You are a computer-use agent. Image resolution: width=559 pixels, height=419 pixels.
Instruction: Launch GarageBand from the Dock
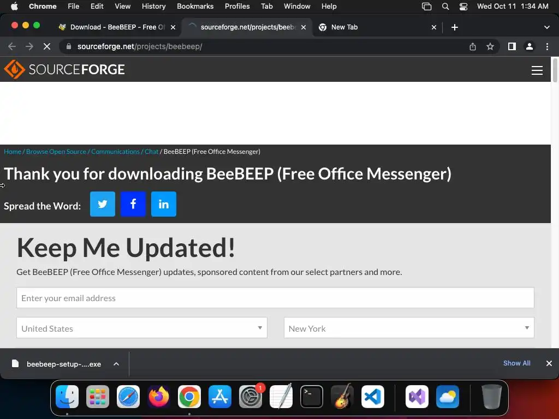(x=342, y=397)
